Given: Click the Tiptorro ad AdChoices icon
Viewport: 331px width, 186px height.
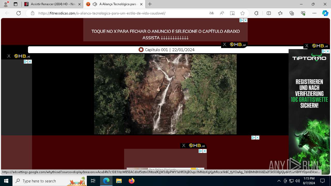Looking at the screenshot, I should 324,51.
